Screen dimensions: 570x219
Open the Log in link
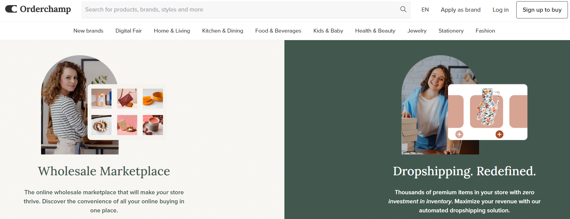[500, 10]
